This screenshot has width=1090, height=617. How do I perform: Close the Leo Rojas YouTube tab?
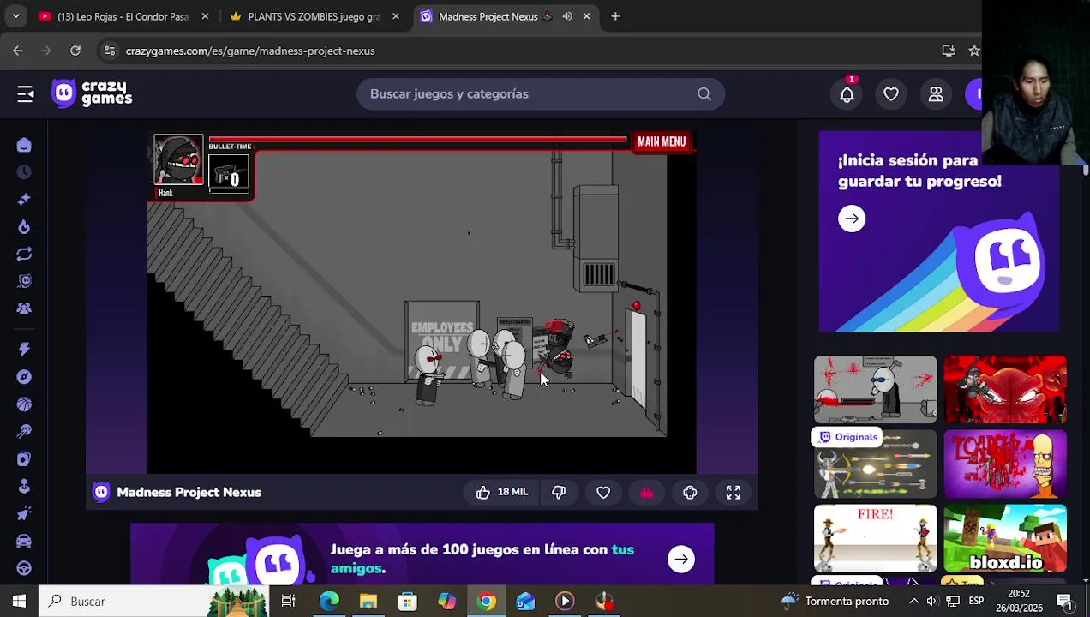205,16
